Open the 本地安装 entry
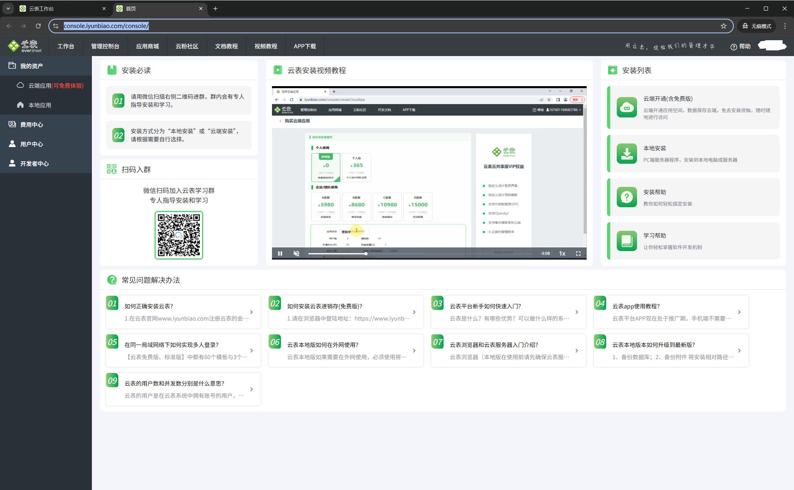 (694, 154)
